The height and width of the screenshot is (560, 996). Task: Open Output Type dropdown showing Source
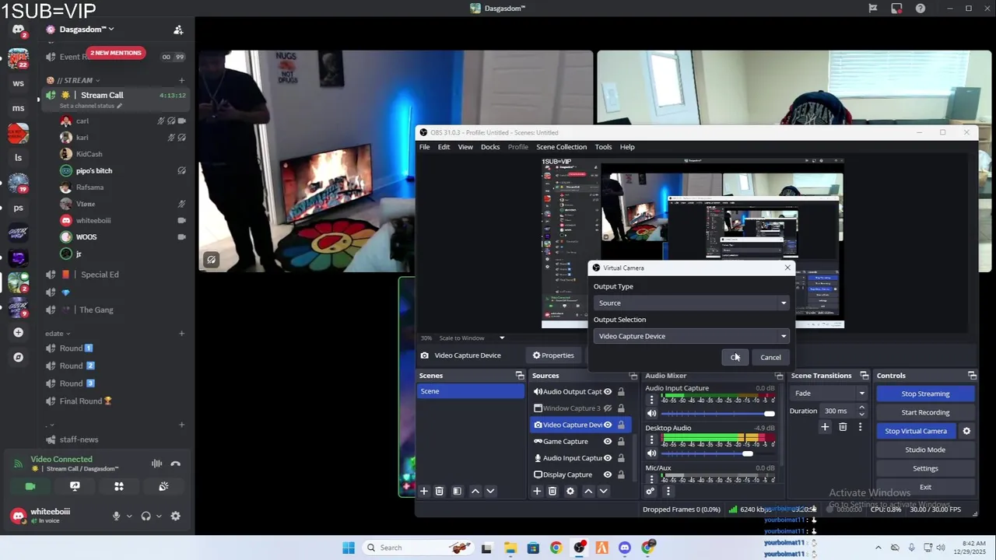(x=691, y=303)
